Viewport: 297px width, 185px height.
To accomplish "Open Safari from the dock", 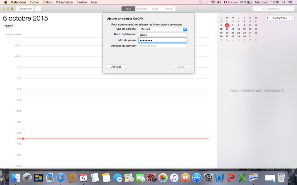I will click(61, 177).
